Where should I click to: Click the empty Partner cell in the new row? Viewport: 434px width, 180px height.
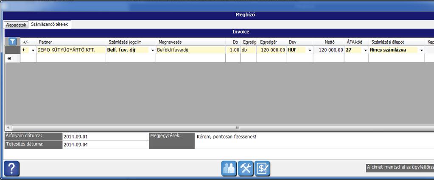tap(71, 59)
